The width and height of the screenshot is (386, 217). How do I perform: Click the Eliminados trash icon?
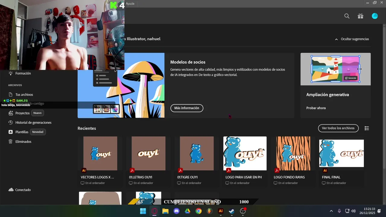click(x=11, y=142)
